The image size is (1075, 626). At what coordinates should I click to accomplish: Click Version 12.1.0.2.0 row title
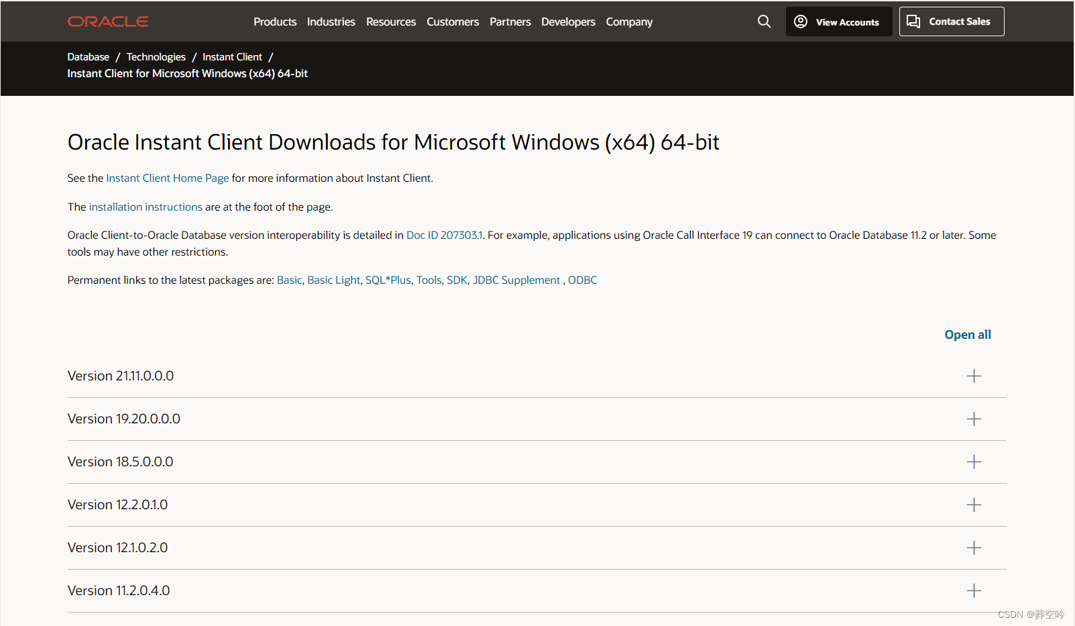118,547
